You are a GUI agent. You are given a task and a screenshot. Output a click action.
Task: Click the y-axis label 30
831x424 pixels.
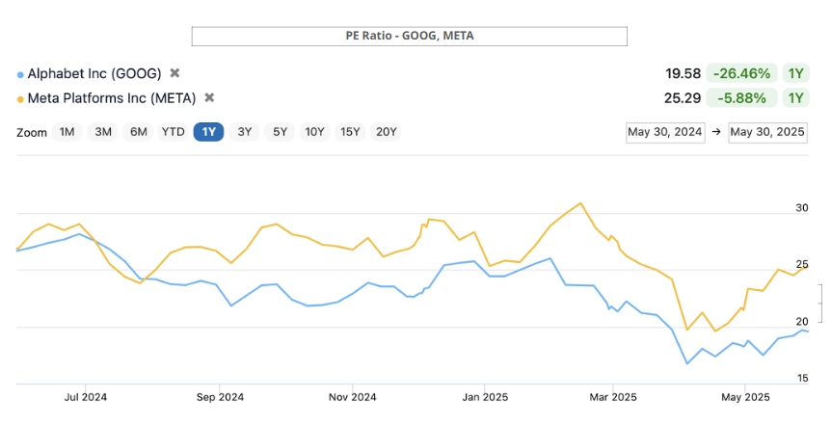(x=802, y=208)
